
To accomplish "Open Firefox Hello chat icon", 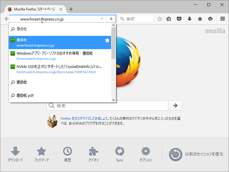I will coord(210,19).
